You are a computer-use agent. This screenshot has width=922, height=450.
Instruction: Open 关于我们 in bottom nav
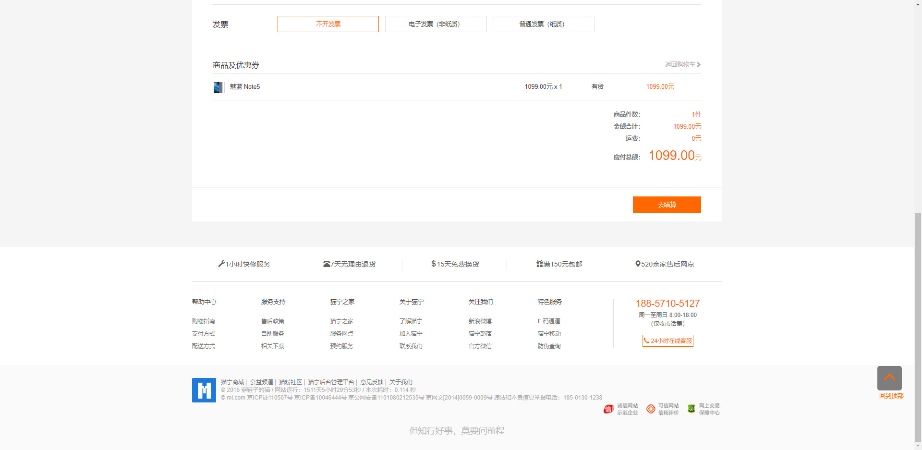point(401,382)
